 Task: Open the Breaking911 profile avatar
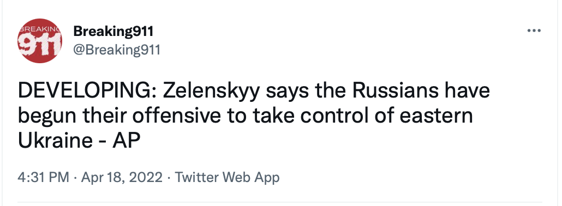pos(39,41)
